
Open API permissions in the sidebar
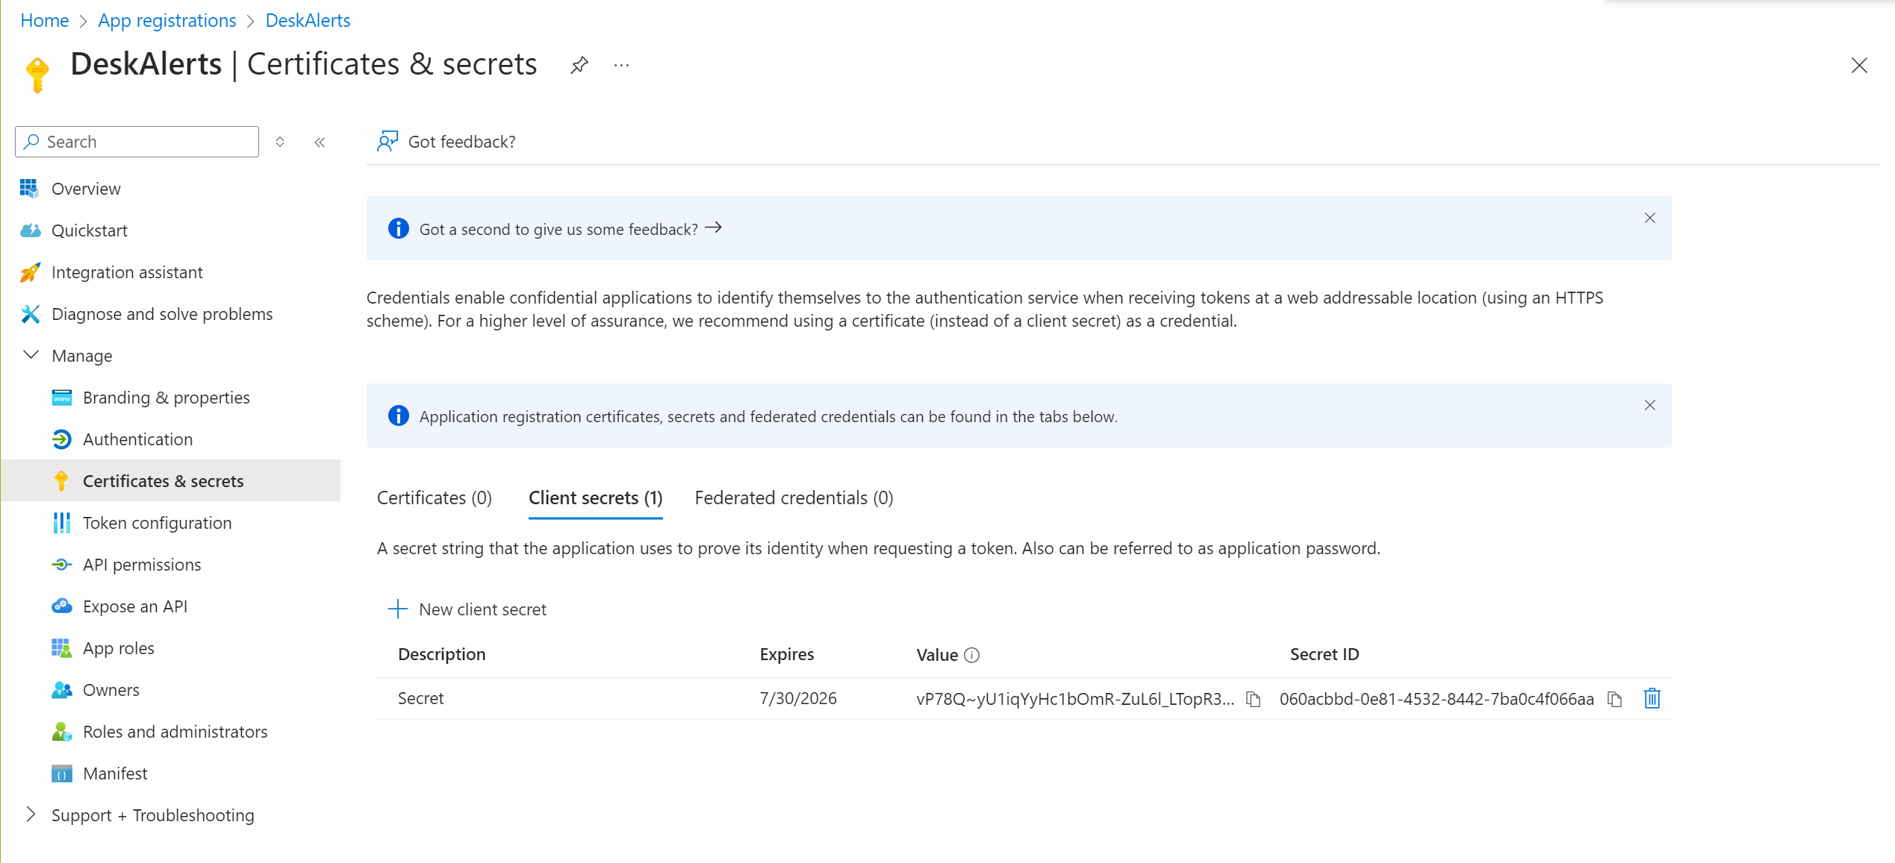pos(142,565)
